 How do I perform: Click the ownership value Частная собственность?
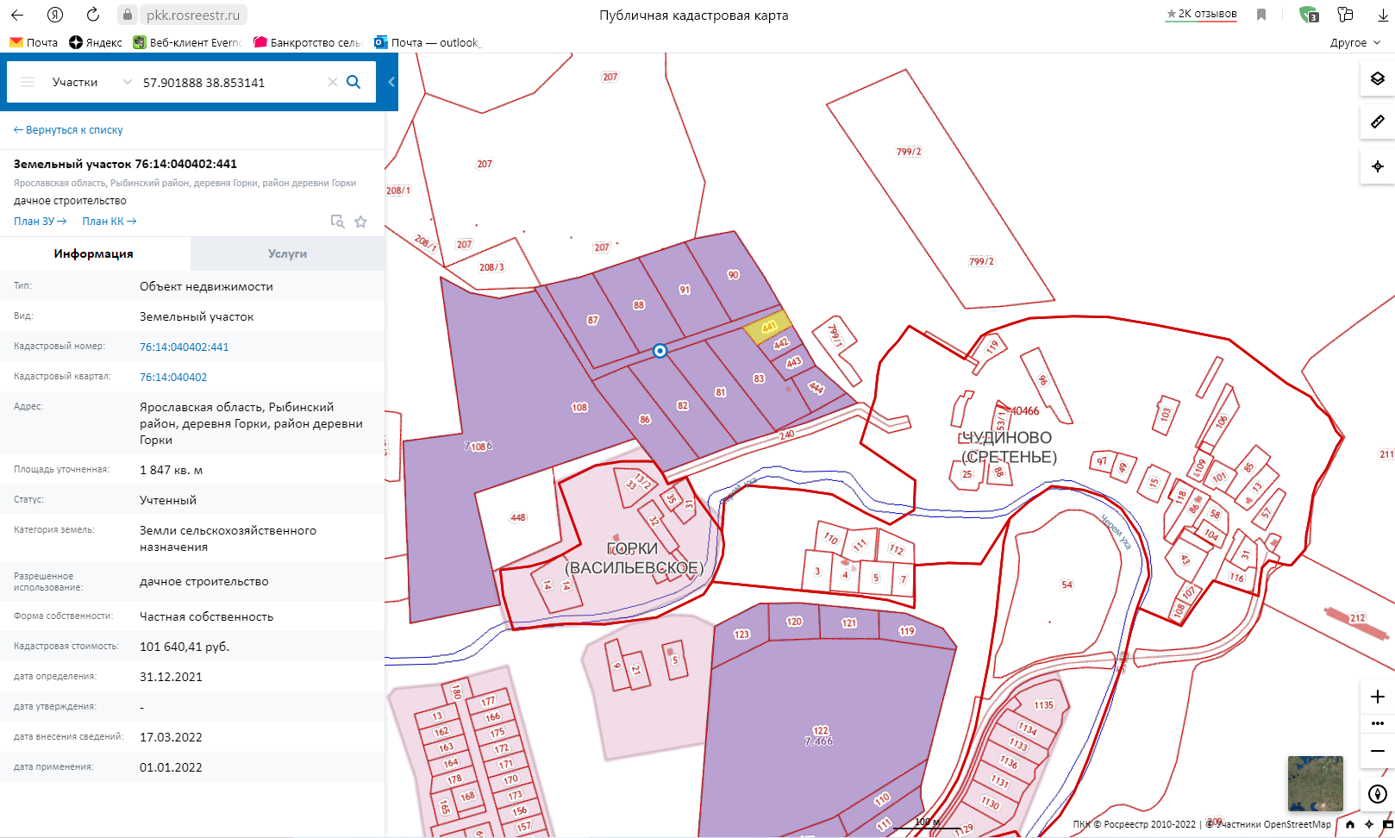[206, 616]
